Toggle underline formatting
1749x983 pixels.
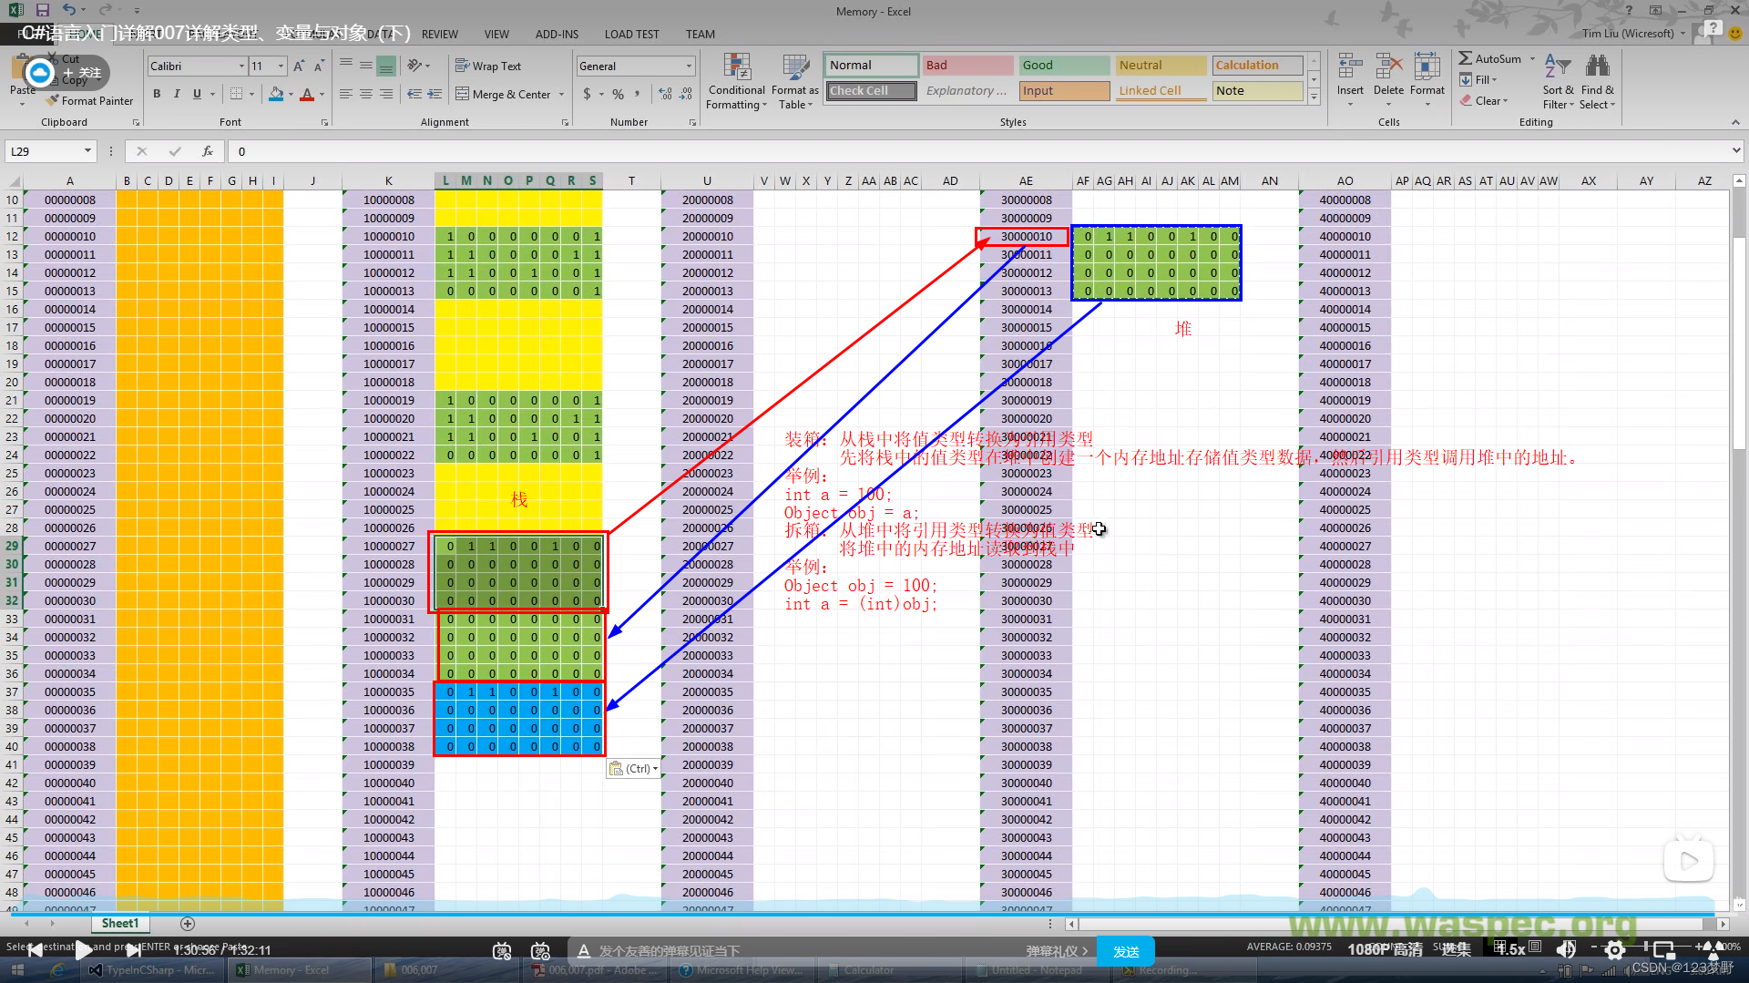pos(197,94)
